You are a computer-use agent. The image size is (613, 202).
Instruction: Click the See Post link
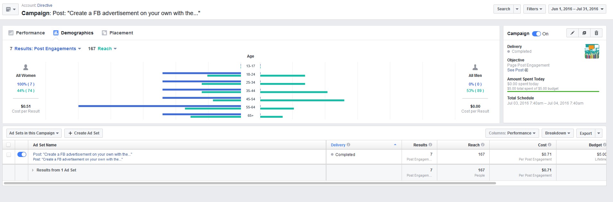click(x=515, y=70)
